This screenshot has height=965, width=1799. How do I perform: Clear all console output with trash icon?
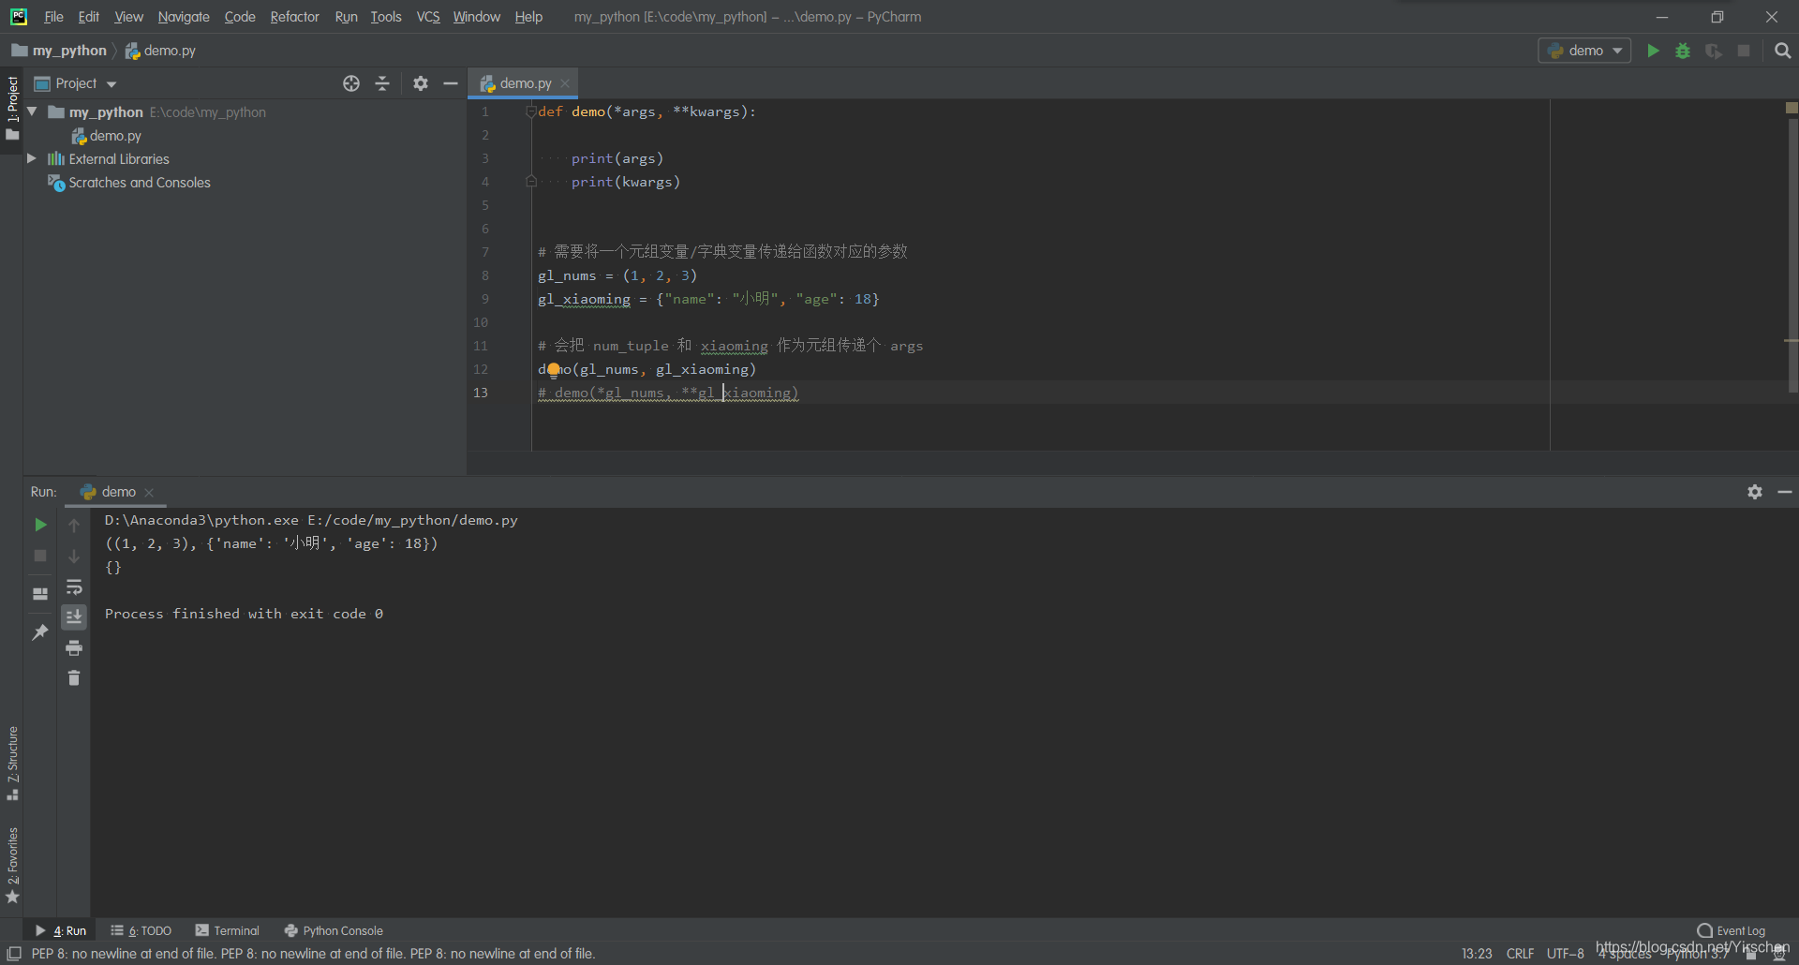74,677
